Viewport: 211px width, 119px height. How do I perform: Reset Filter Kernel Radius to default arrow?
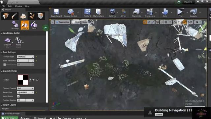tap(36, 61)
